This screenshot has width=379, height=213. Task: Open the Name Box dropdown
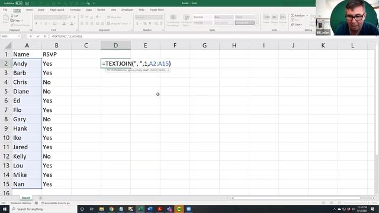[19, 37]
